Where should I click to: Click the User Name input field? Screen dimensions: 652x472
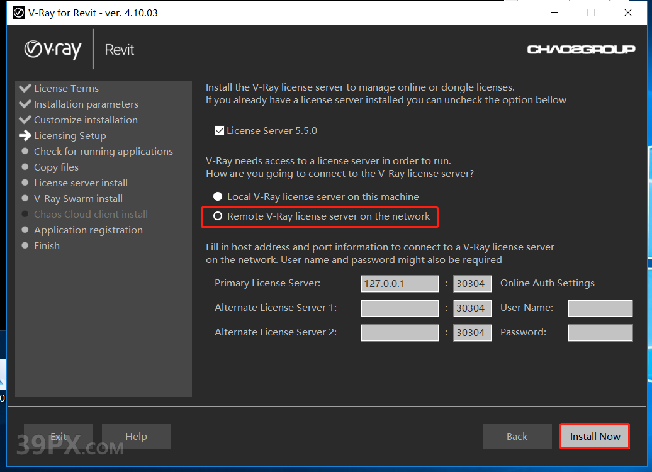600,308
